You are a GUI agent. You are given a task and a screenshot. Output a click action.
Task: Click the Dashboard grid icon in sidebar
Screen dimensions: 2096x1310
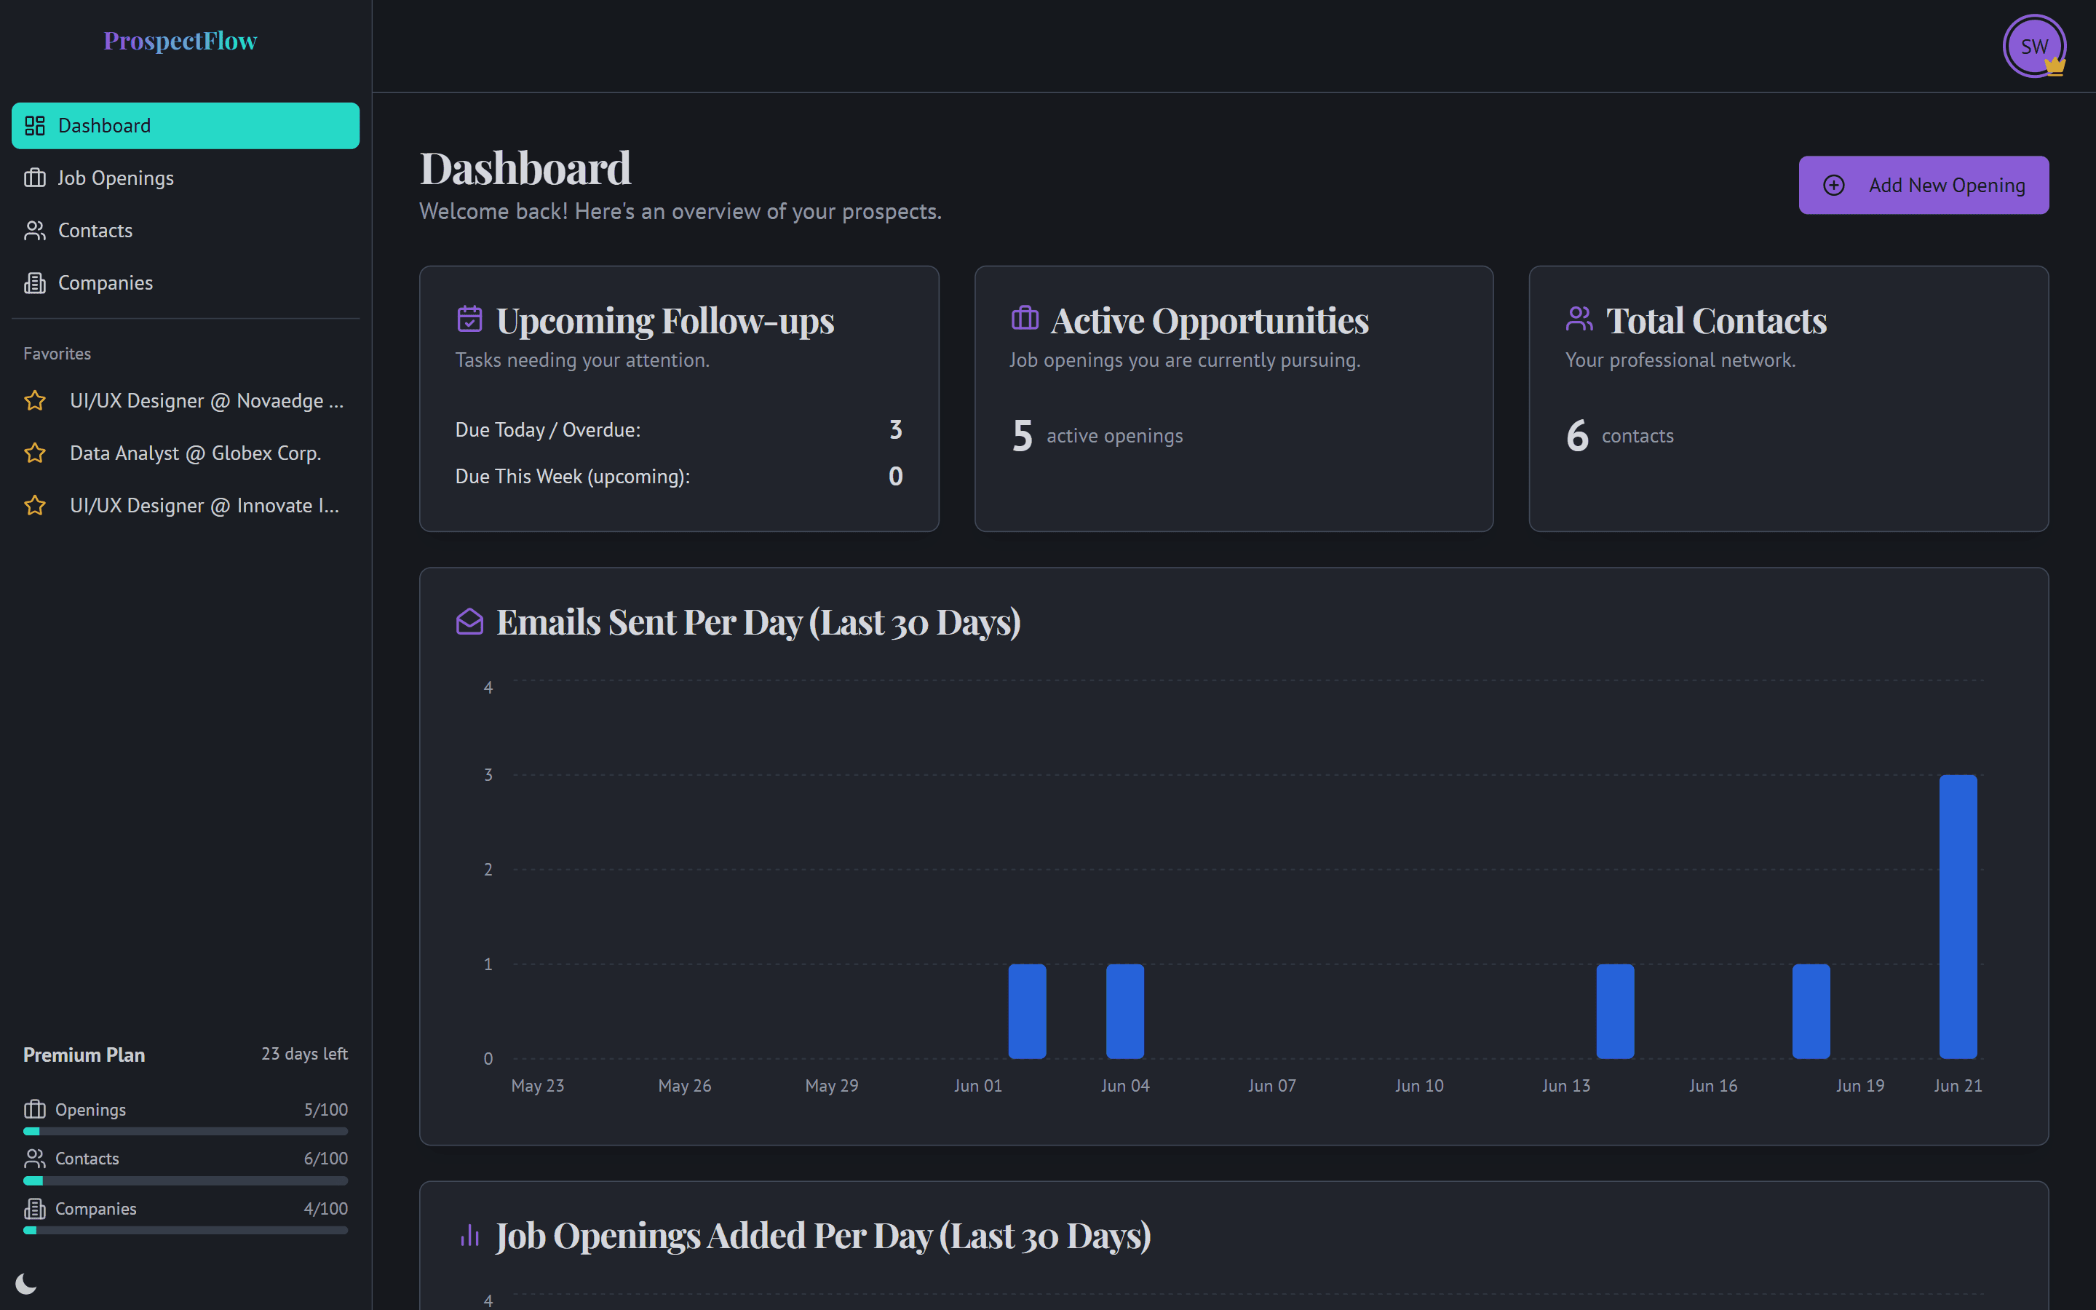click(35, 126)
